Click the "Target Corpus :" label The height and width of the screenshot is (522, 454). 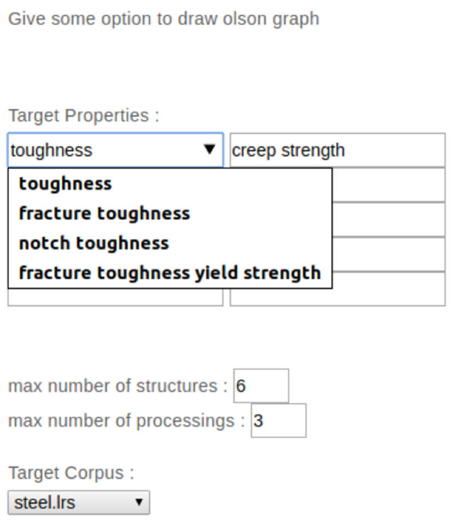coord(71,473)
